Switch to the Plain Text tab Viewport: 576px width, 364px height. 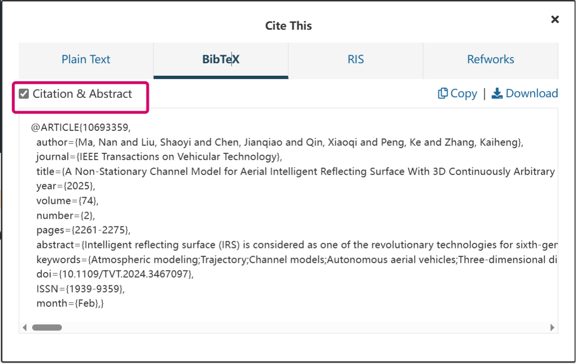pyautogui.click(x=86, y=59)
